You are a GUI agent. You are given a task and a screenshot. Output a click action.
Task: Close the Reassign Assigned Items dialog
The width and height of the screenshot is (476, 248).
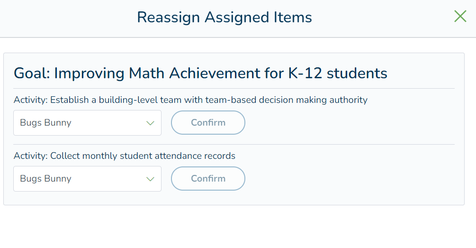460,17
